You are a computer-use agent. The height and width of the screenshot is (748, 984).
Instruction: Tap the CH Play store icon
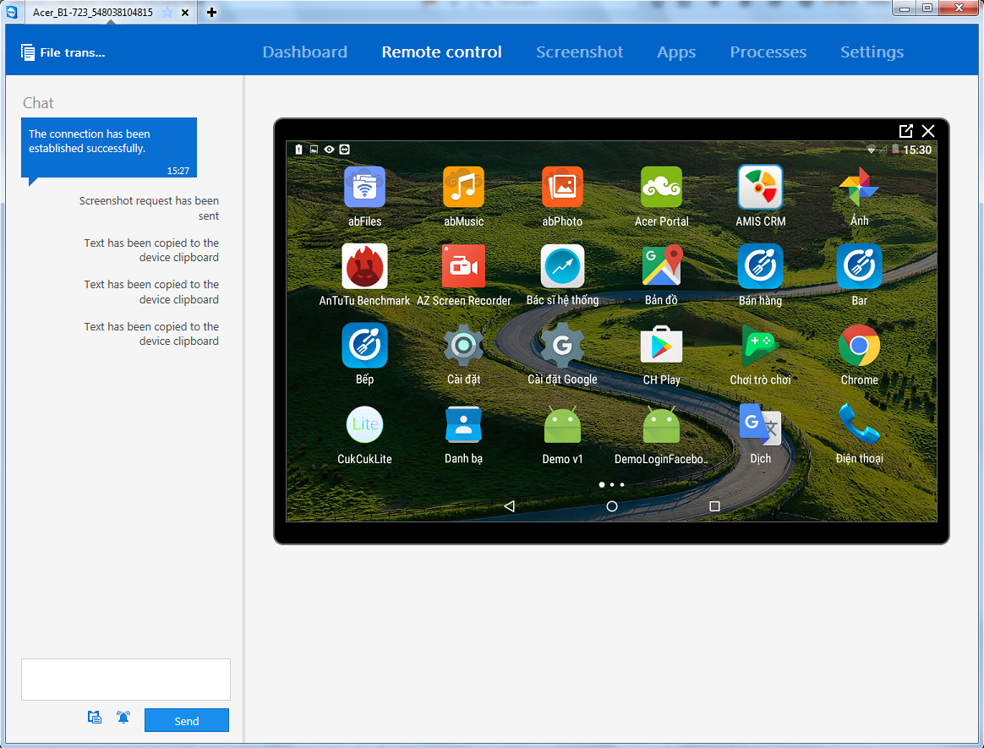(661, 346)
